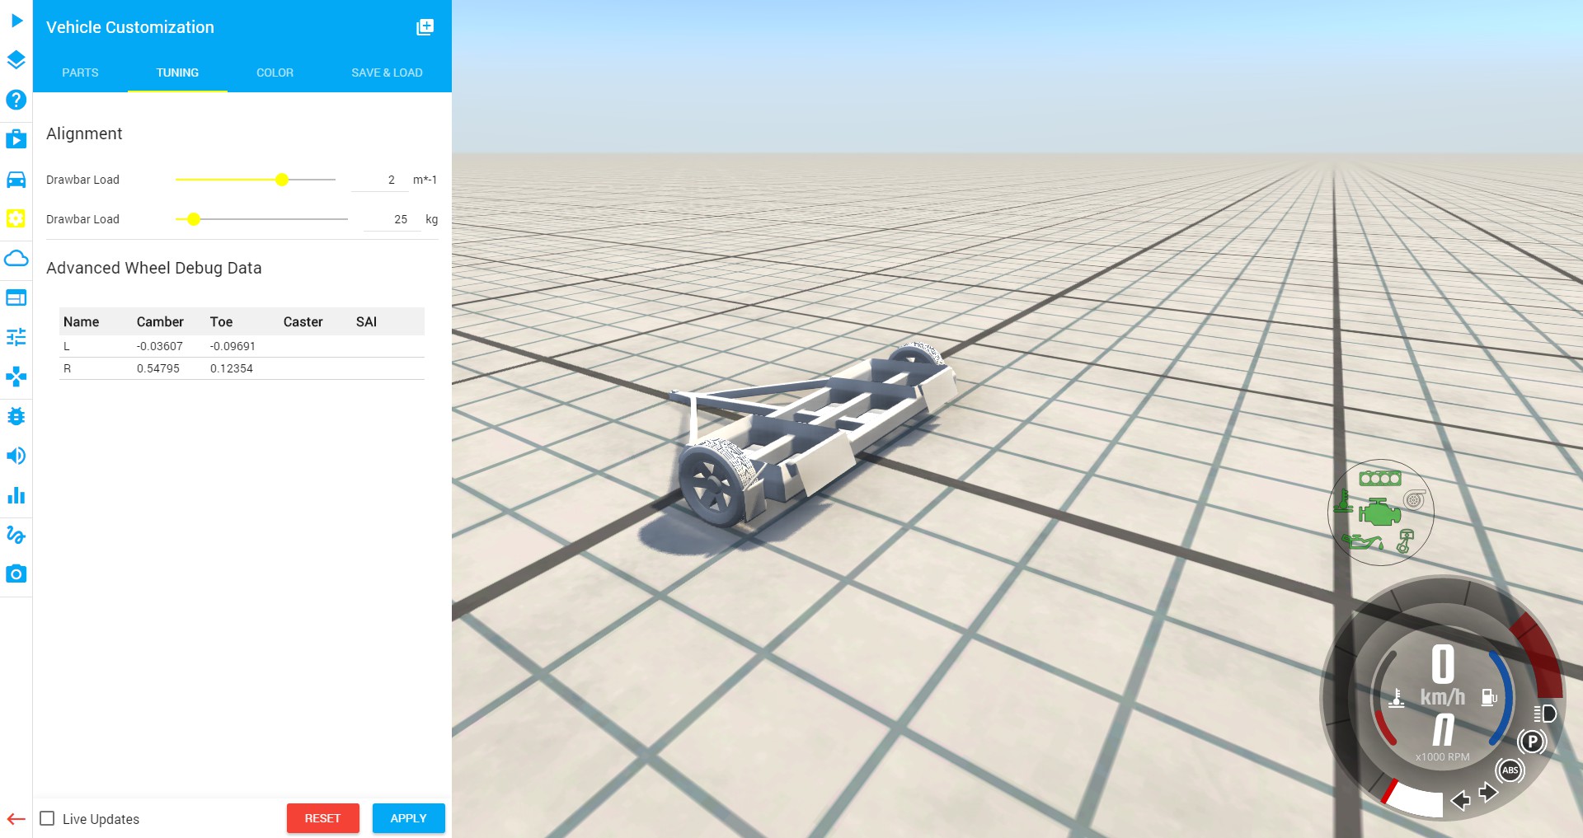
Task: Open the help question mark icon
Action: pyautogui.click(x=16, y=100)
